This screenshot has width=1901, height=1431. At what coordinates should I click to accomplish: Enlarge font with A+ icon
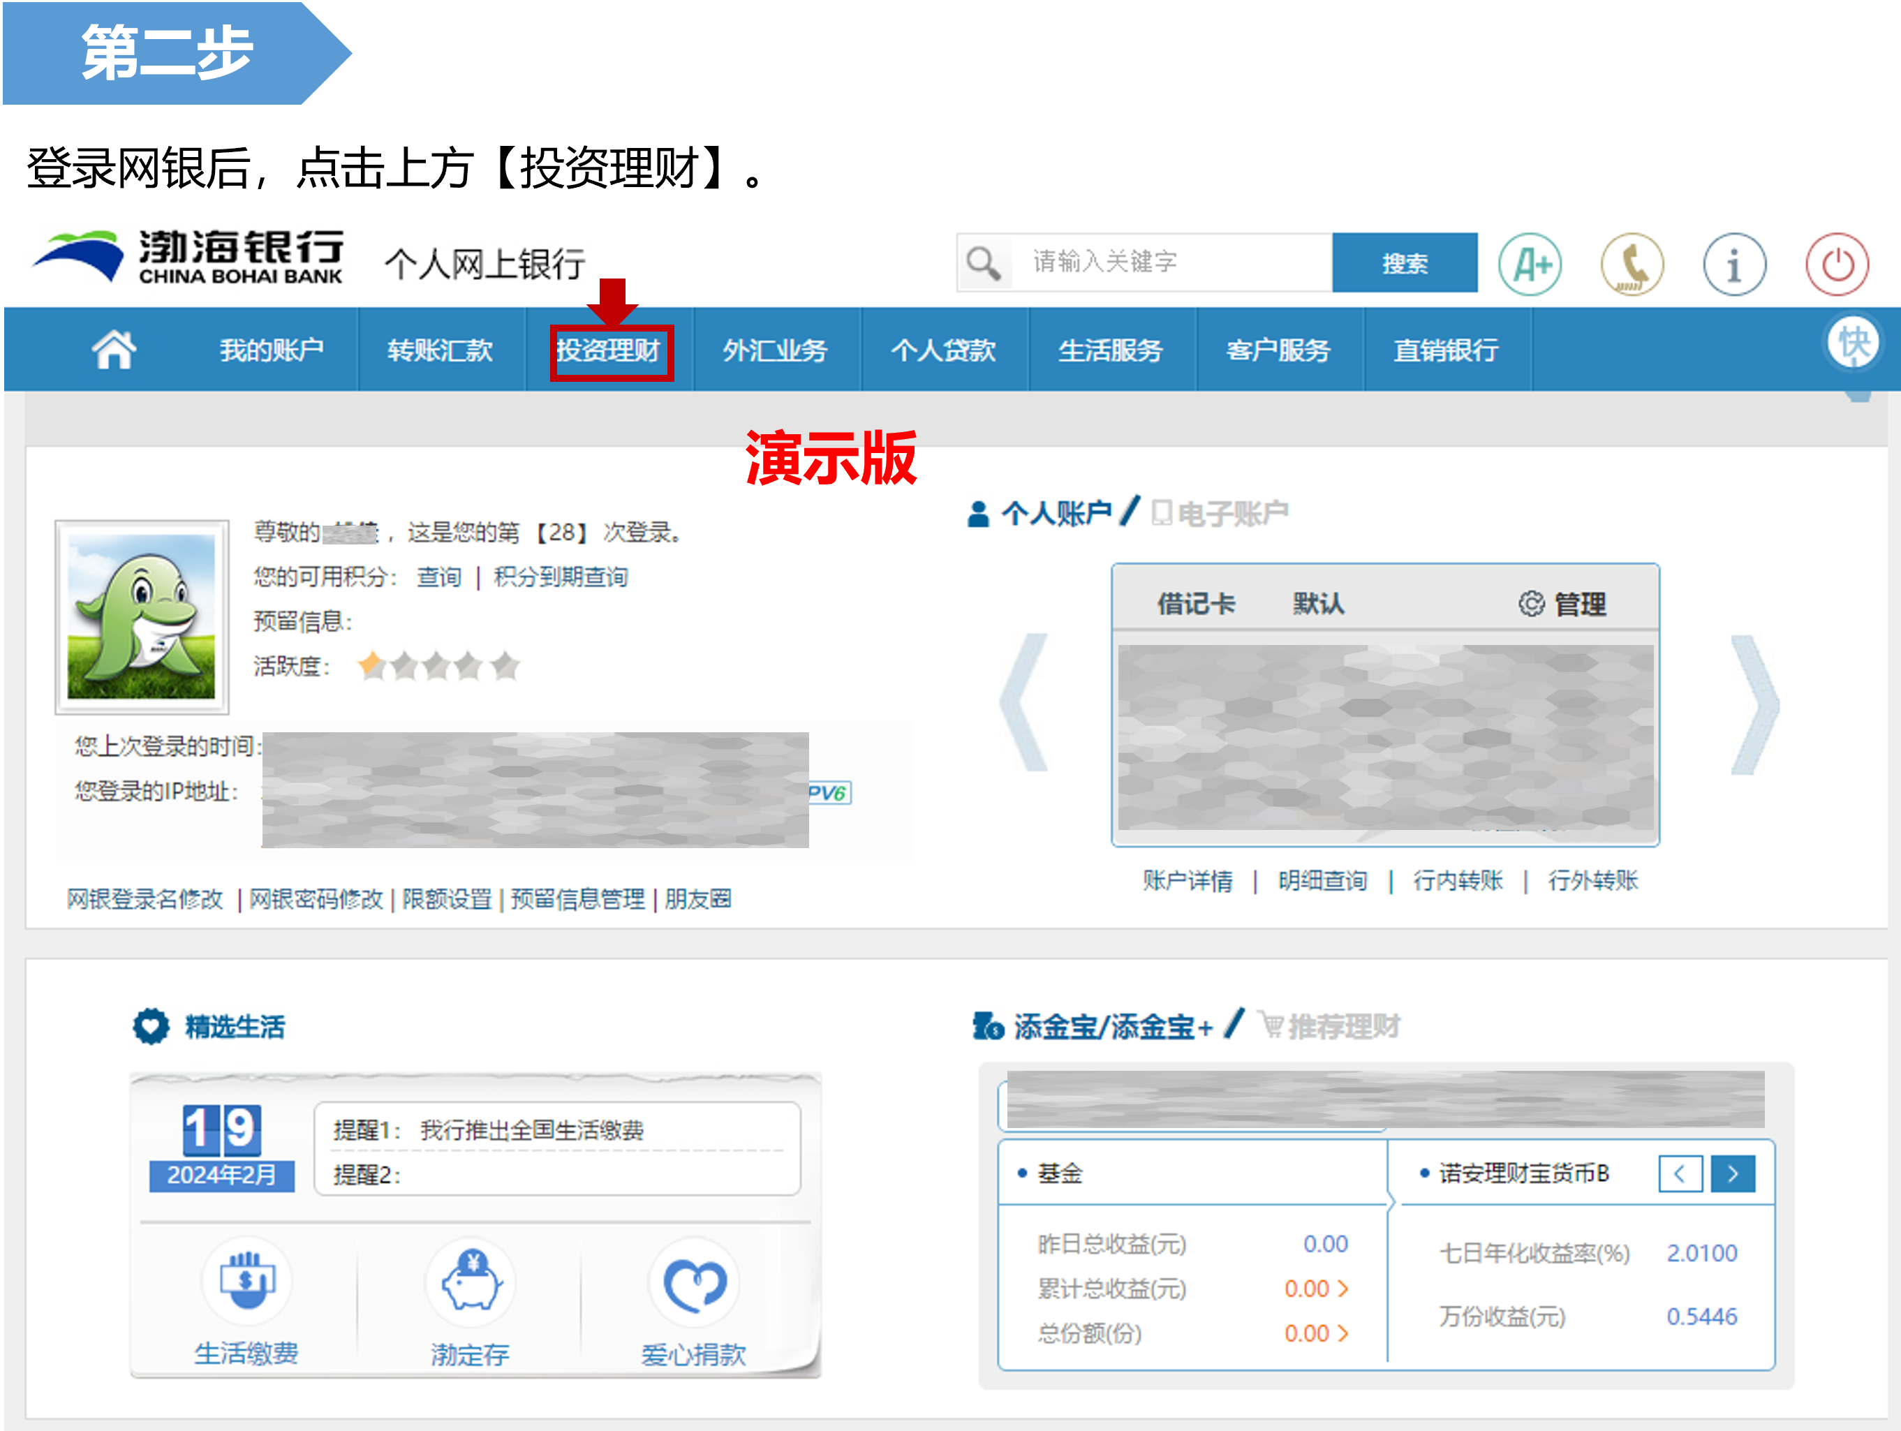click(1530, 264)
